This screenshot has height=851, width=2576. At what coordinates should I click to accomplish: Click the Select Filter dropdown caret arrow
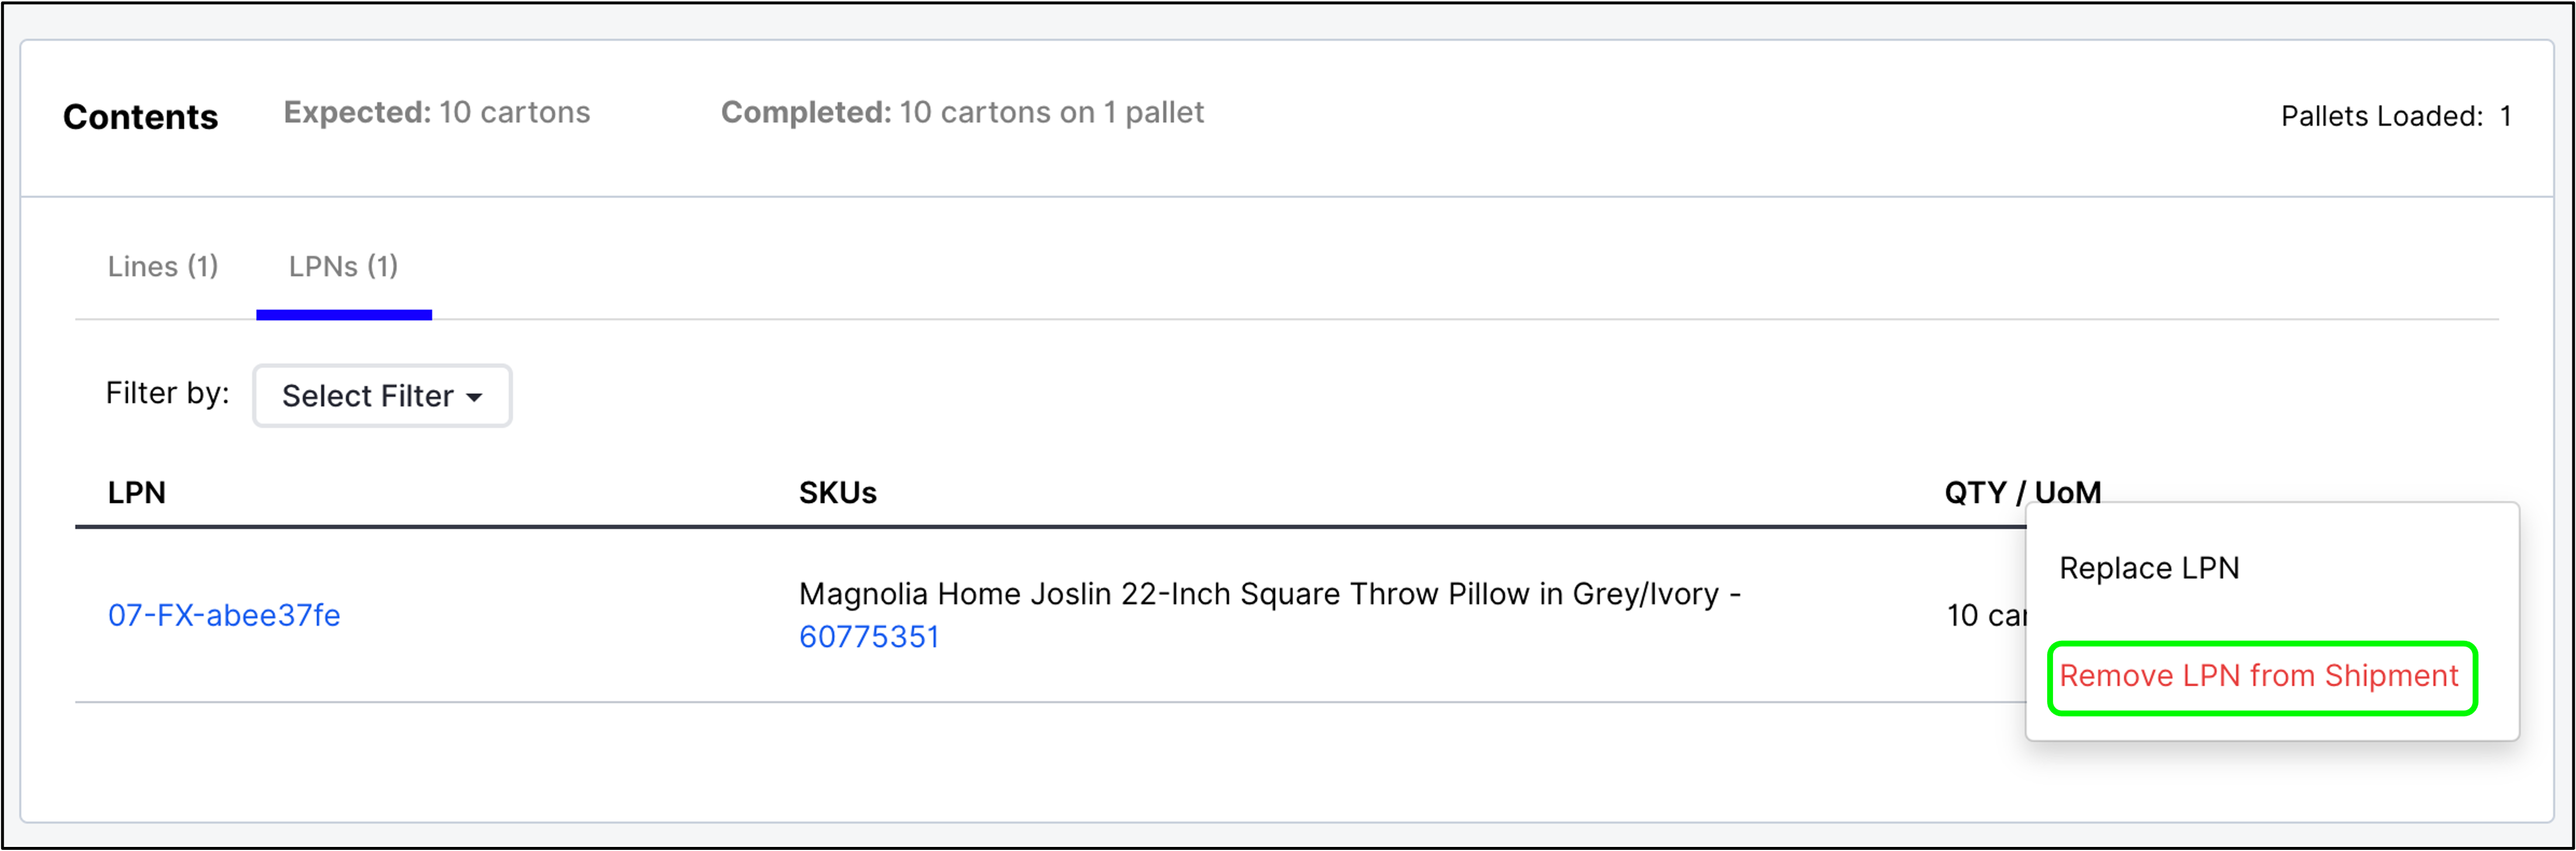[474, 397]
